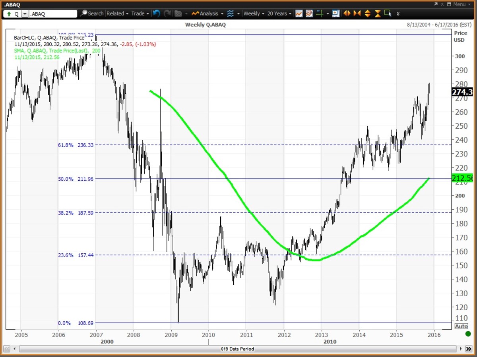Jump to latest data with double-right arrow

468,349
